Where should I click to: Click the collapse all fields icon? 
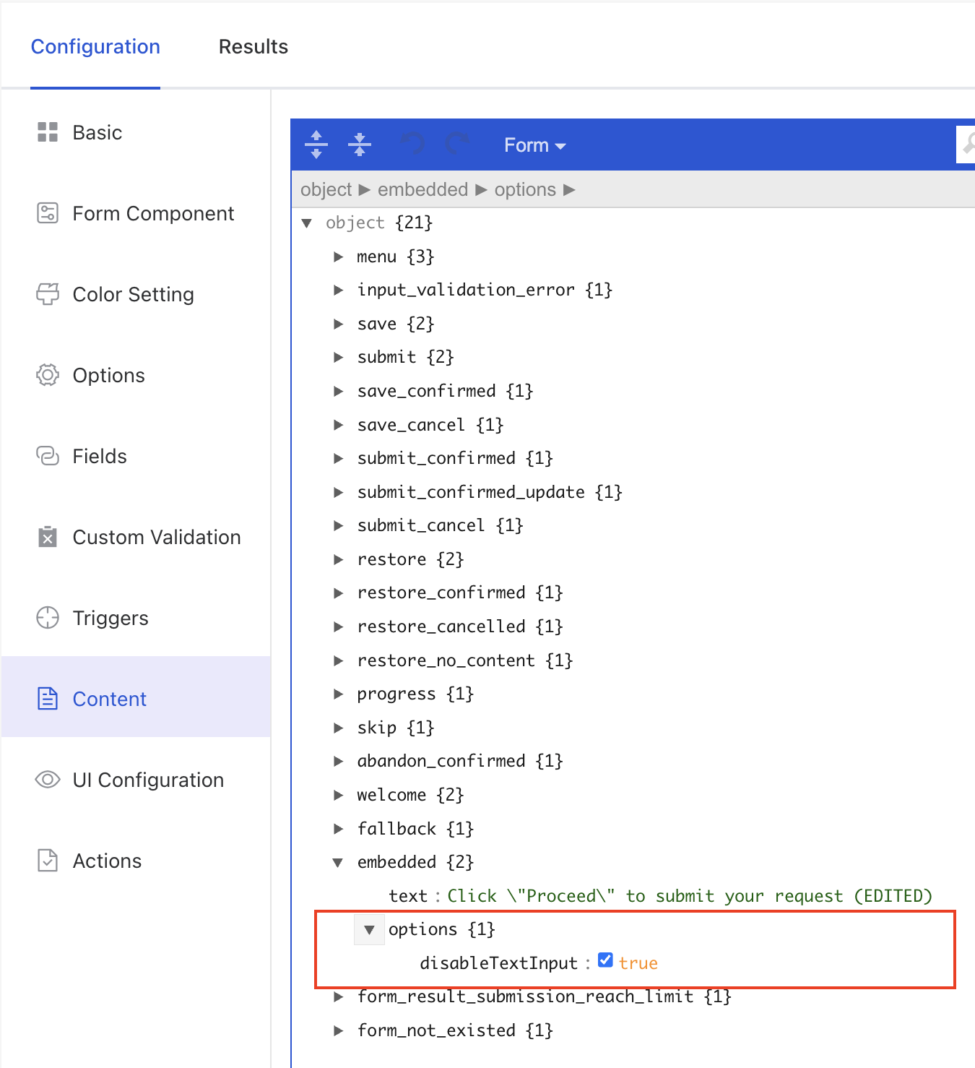click(x=359, y=145)
